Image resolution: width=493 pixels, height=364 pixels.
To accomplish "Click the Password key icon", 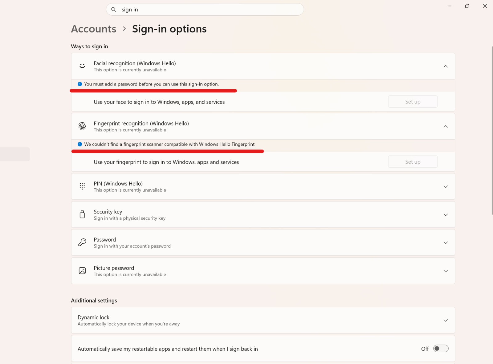I will [x=82, y=242].
